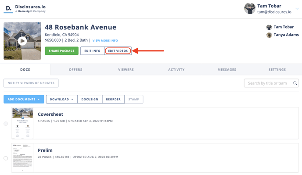Click the search magnifier icon

(295, 83)
